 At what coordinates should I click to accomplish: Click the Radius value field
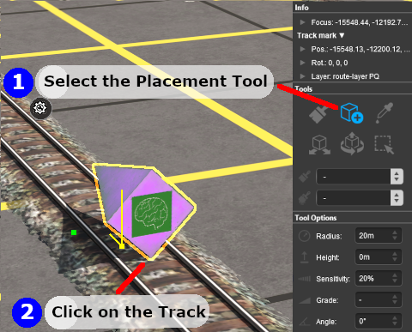point(378,236)
